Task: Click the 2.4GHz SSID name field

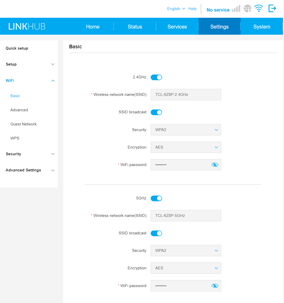Action: pyautogui.click(x=186, y=95)
